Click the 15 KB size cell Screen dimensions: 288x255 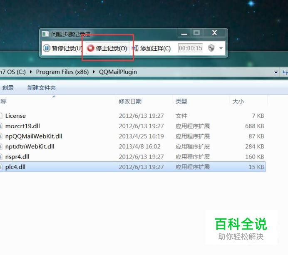pyautogui.click(x=256, y=167)
